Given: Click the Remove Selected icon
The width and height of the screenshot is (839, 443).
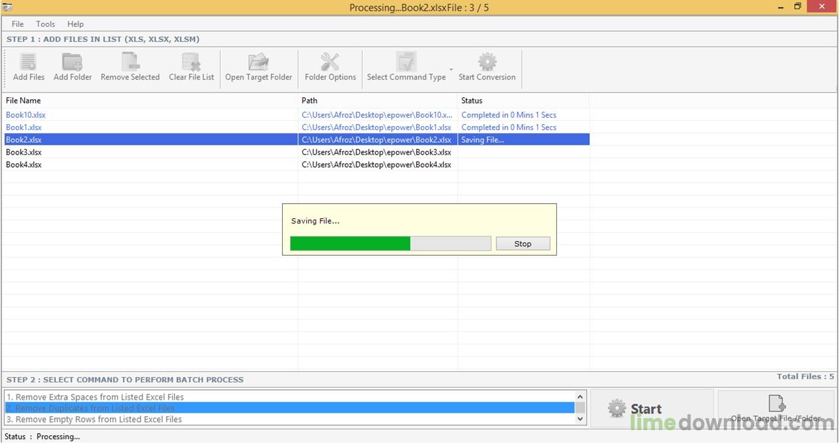Looking at the screenshot, I should (130, 62).
